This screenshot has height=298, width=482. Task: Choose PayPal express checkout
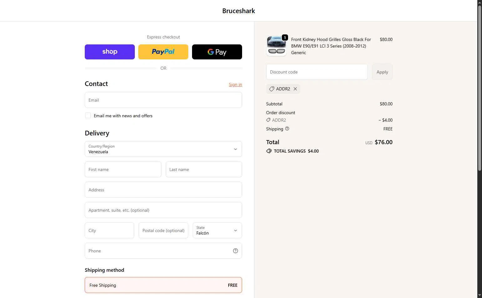click(163, 52)
